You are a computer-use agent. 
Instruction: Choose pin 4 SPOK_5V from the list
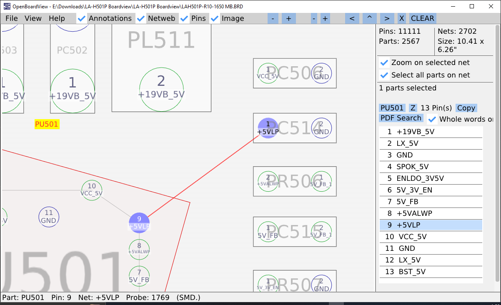click(x=431, y=167)
